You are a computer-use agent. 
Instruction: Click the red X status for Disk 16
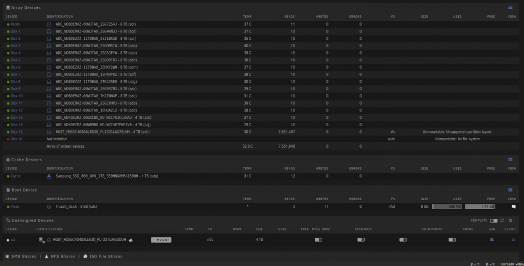tap(8, 139)
